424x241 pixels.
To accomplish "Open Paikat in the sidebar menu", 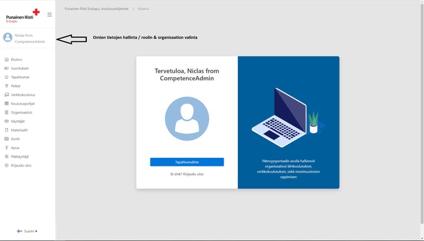I will [15, 86].
